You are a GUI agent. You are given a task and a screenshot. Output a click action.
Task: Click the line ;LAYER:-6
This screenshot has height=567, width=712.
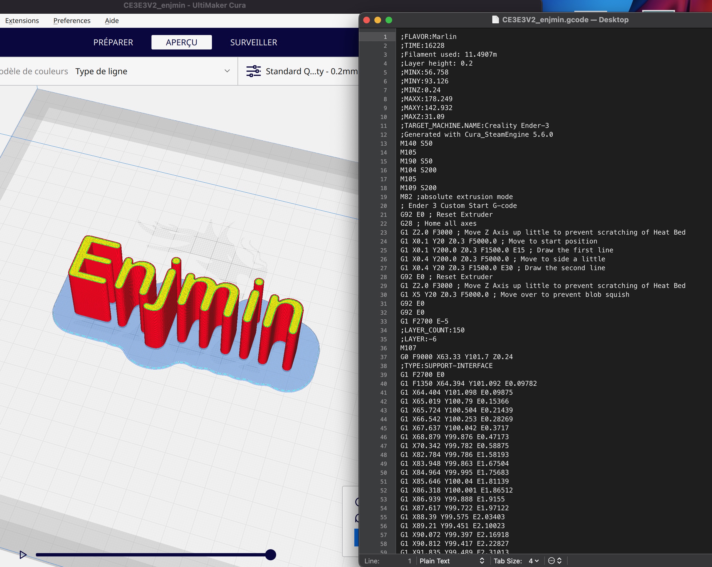tap(418, 339)
